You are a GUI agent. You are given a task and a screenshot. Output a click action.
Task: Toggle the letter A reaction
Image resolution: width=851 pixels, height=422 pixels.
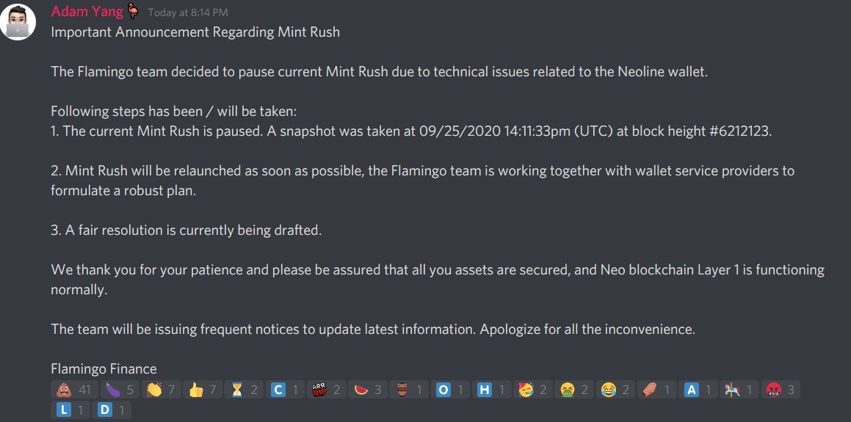pos(698,390)
